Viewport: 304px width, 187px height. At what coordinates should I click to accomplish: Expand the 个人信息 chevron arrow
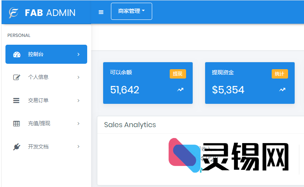(x=78, y=77)
